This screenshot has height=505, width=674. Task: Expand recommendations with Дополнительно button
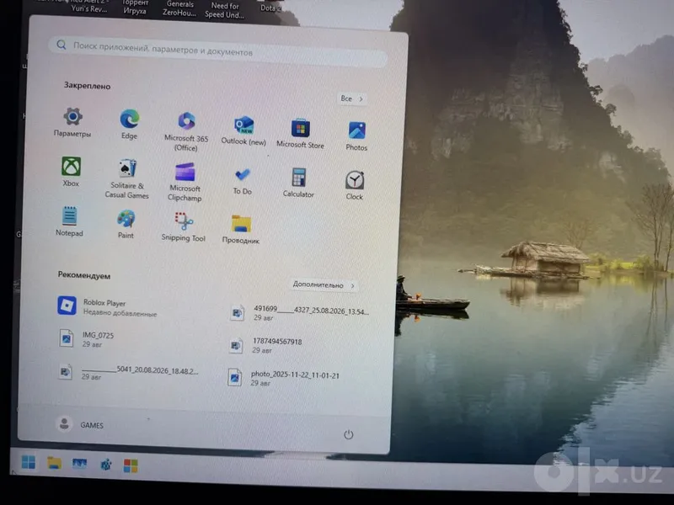coord(324,284)
